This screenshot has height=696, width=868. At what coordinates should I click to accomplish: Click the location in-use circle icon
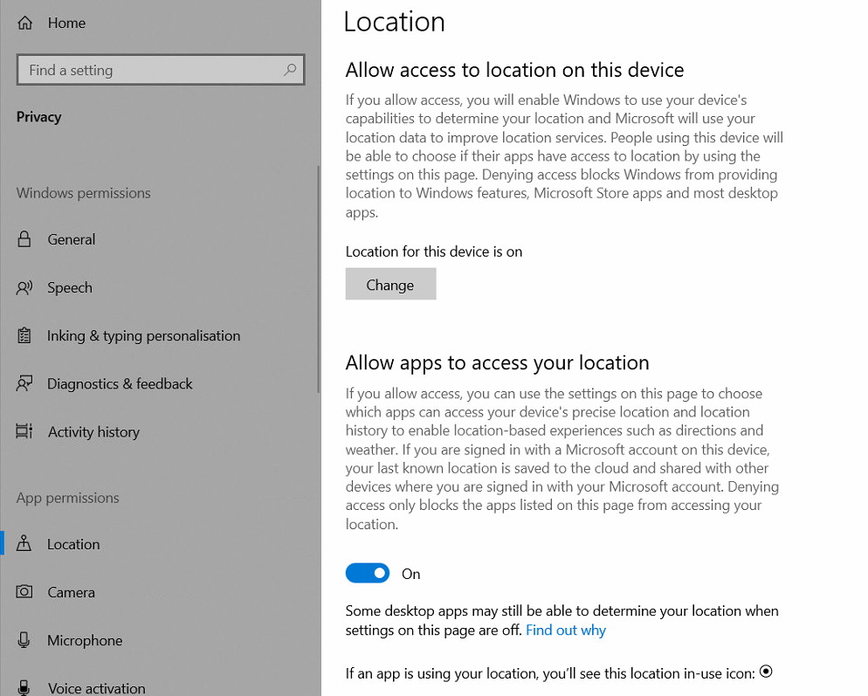click(x=766, y=672)
